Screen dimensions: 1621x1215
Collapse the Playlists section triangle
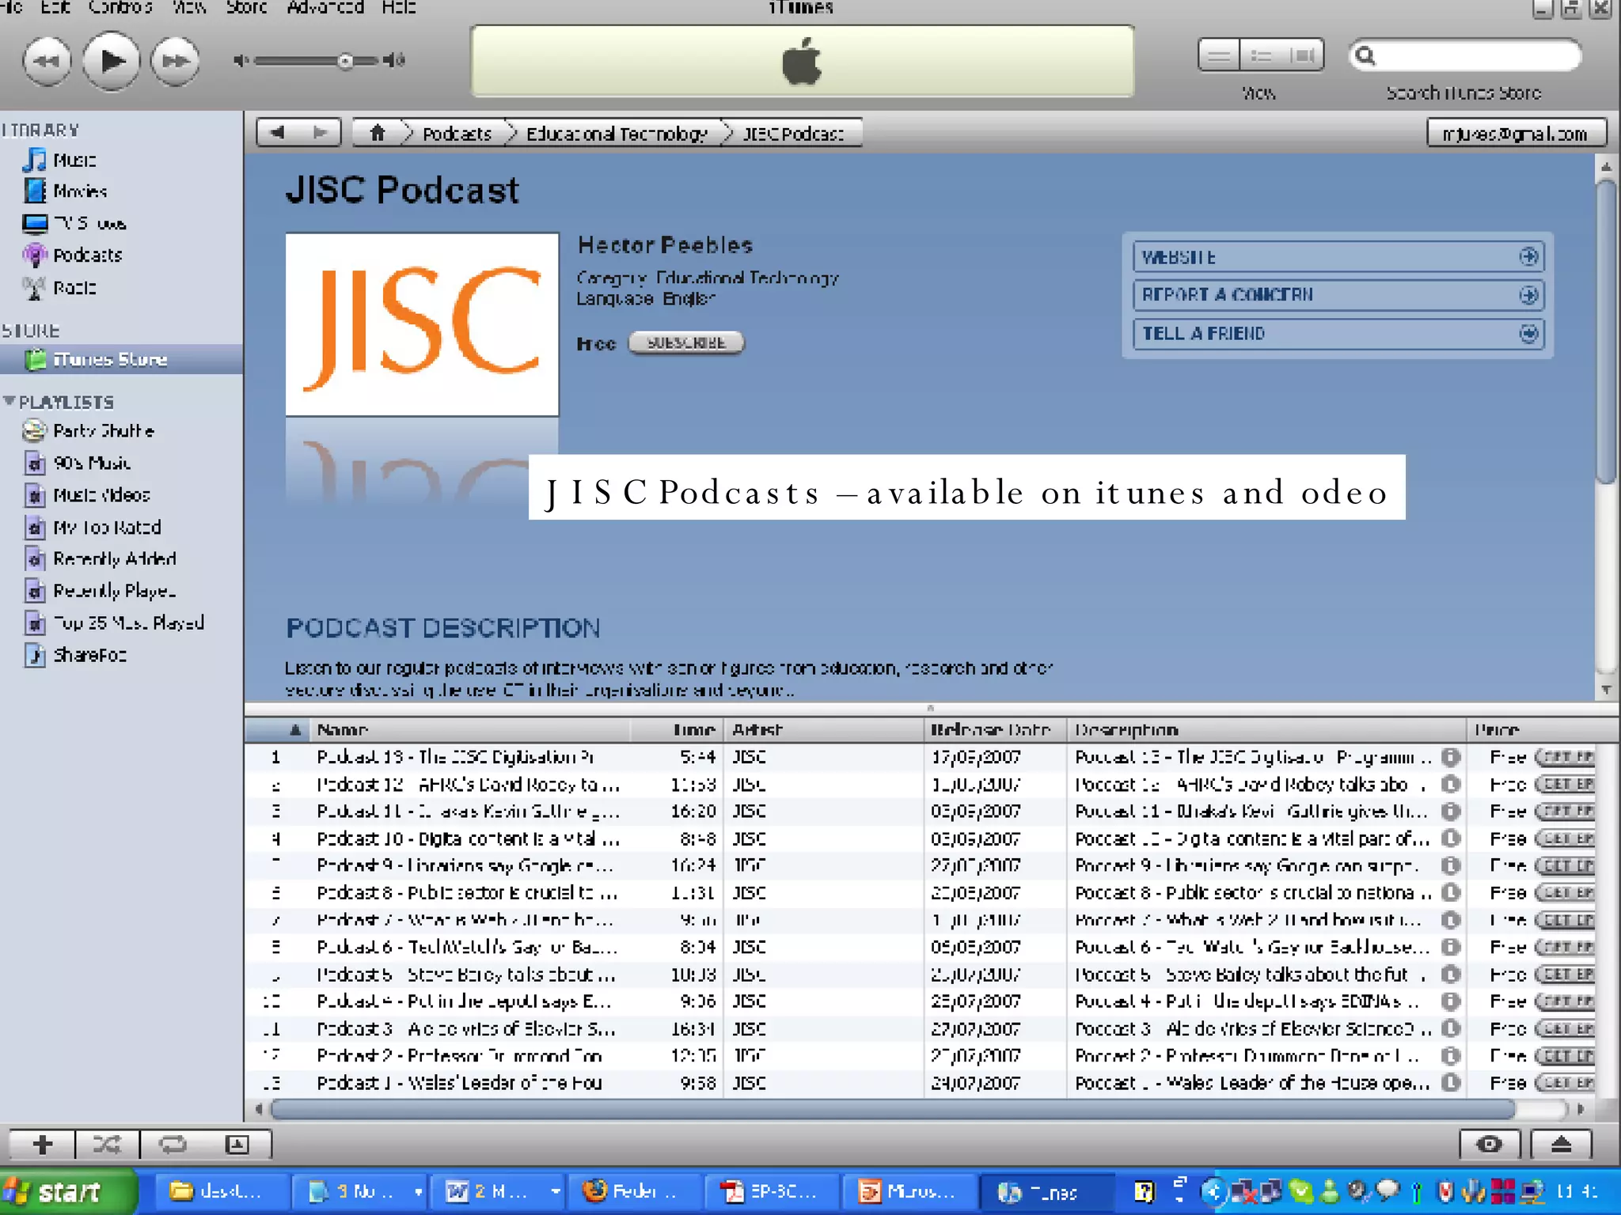(x=9, y=401)
